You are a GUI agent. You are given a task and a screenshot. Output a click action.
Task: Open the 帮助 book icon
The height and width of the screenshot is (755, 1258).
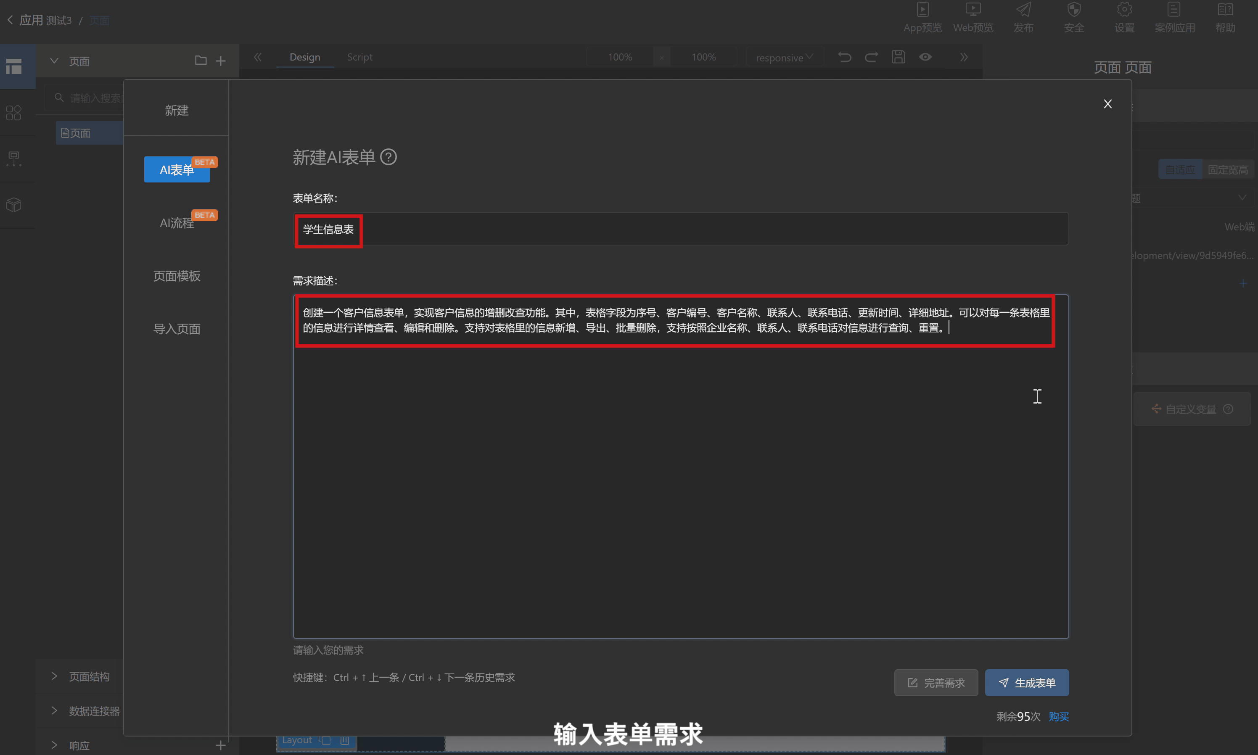1225,10
